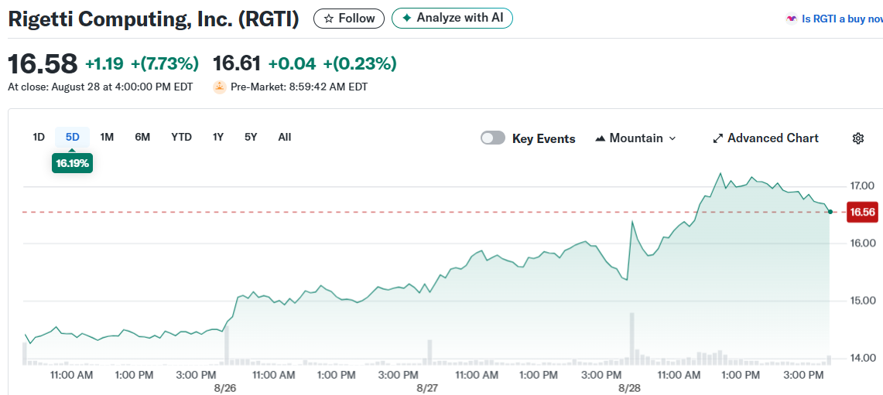This screenshot has width=883, height=395.
Task: Click the 8/26 date axis label
Action: (225, 388)
